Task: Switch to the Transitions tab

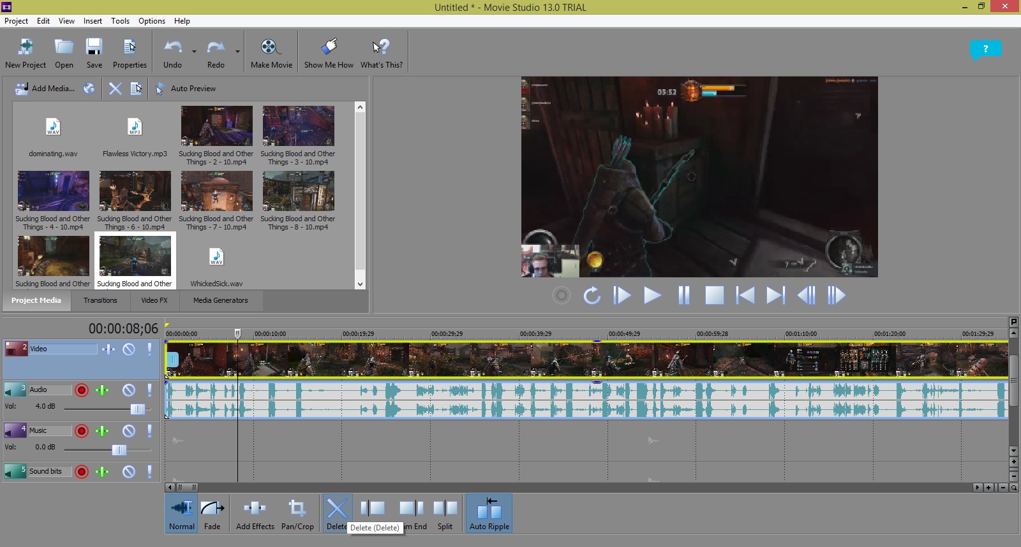Action: (100, 300)
